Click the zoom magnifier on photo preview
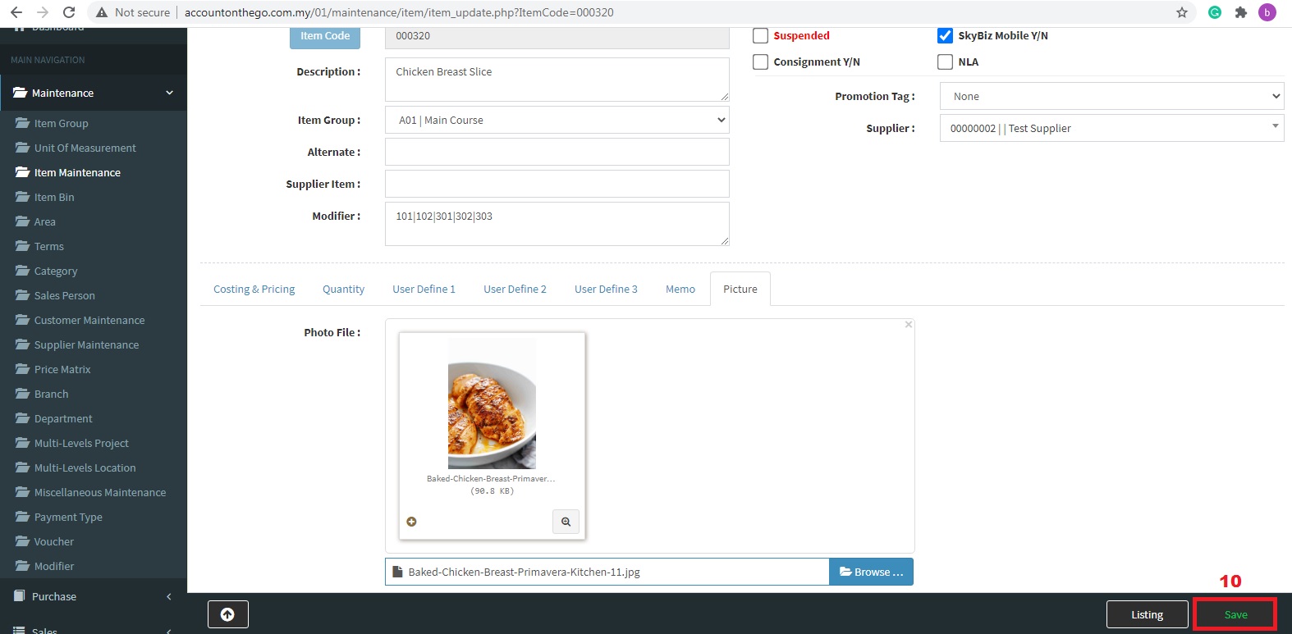Viewport: 1292px width, 634px height. pyautogui.click(x=566, y=522)
